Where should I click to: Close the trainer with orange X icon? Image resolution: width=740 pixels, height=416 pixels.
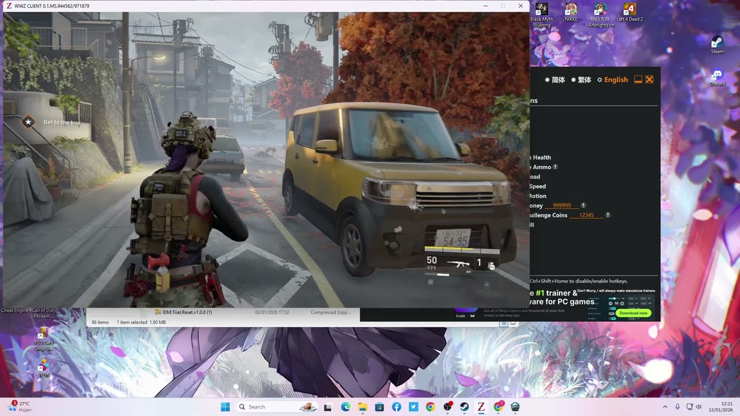649,80
